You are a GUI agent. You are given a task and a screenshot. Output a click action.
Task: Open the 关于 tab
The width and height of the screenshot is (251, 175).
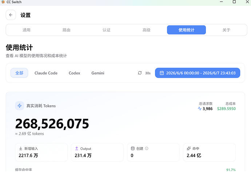tap(226, 30)
